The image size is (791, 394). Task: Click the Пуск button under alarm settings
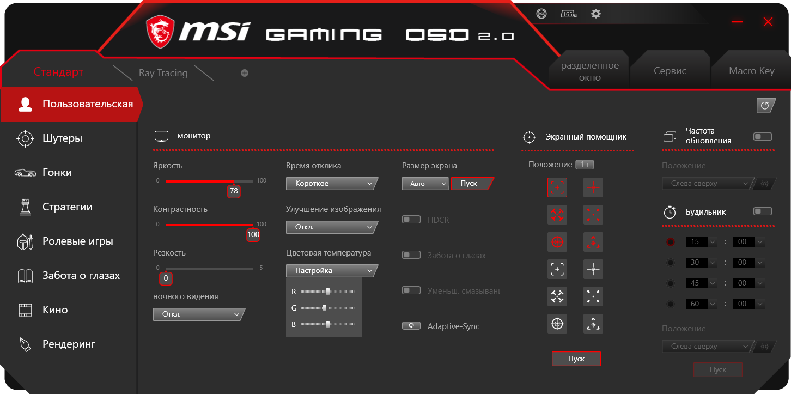click(x=718, y=369)
